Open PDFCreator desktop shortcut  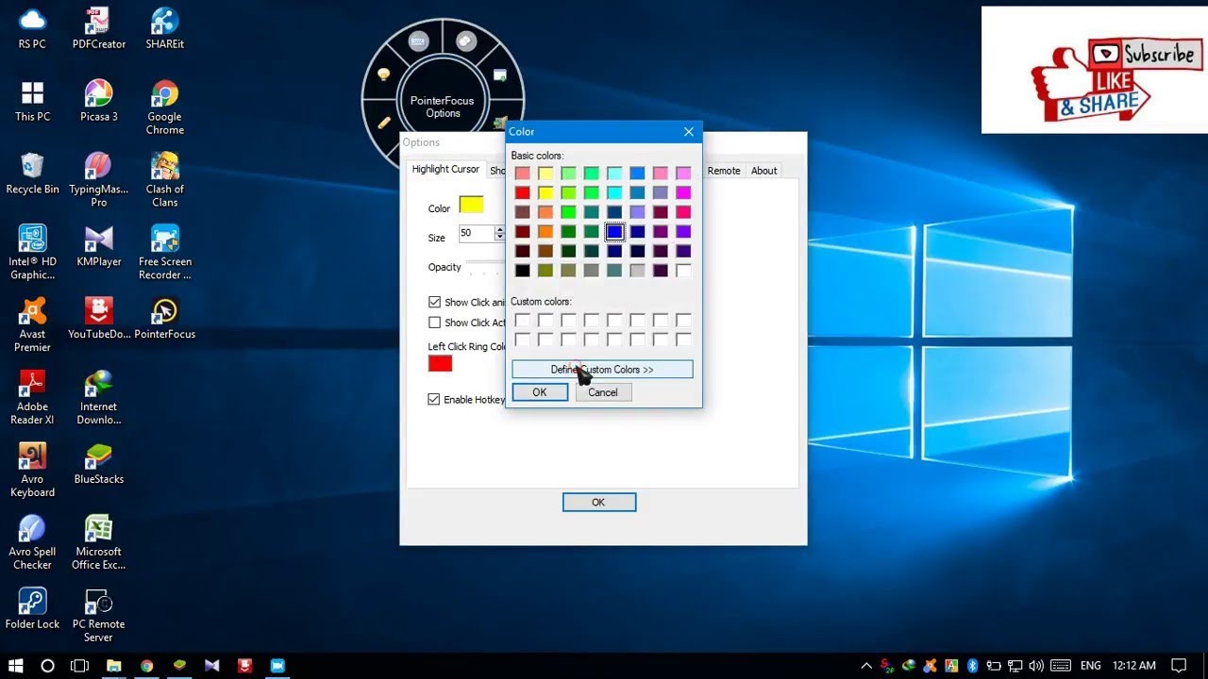coord(99,28)
